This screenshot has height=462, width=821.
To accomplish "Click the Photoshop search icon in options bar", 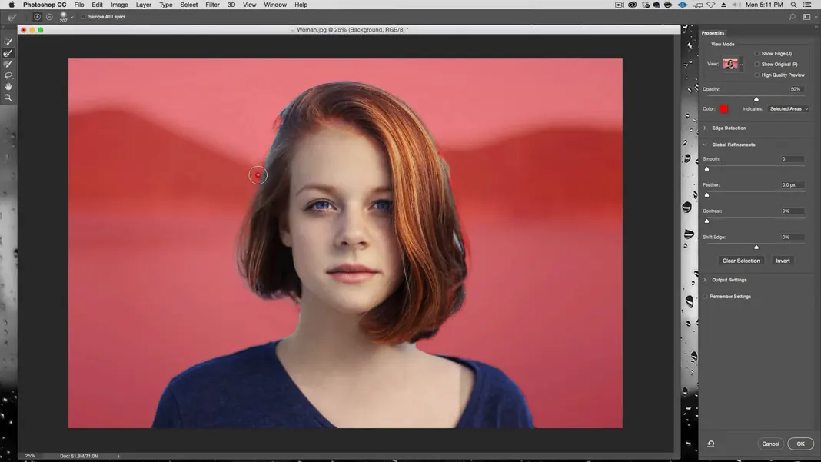I will 793,17.
